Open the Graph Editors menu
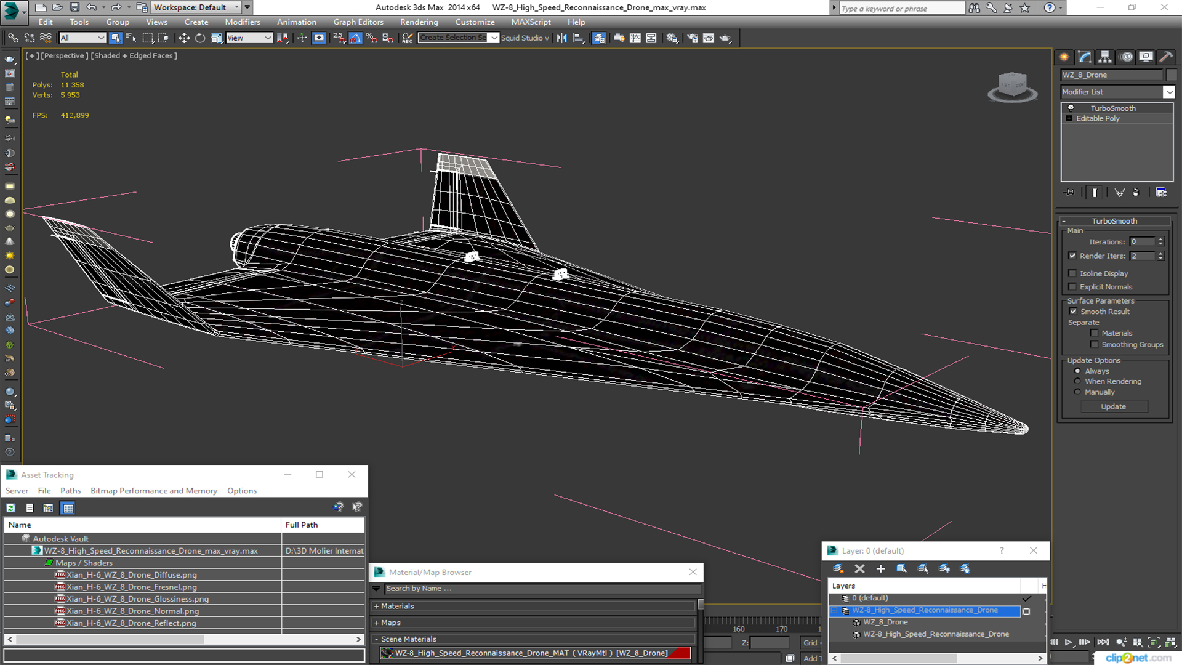 pyautogui.click(x=358, y=22)
